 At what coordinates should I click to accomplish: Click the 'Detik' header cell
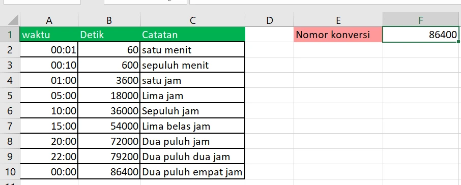click(109, 35)
